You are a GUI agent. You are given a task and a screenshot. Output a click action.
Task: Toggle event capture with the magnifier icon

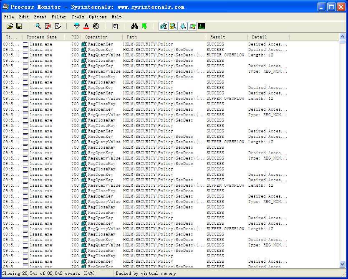pyautogui.click(x=38, y=26)
